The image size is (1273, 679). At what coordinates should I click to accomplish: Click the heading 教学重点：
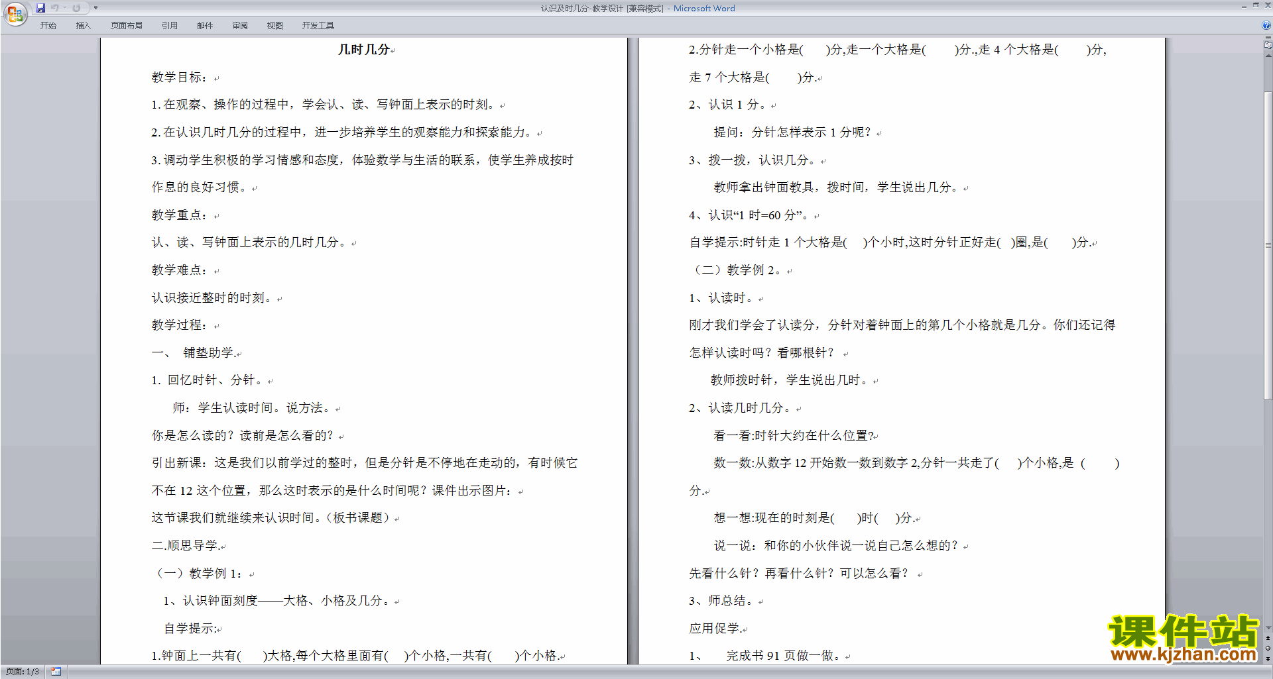(180, 215)
